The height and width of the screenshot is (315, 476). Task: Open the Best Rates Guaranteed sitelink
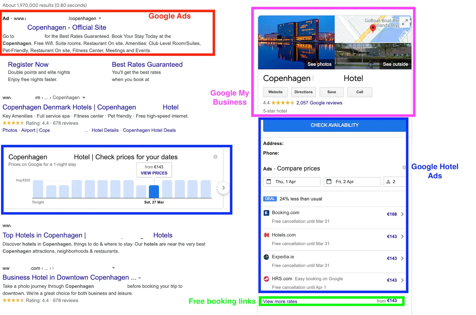tap(147, 65)
